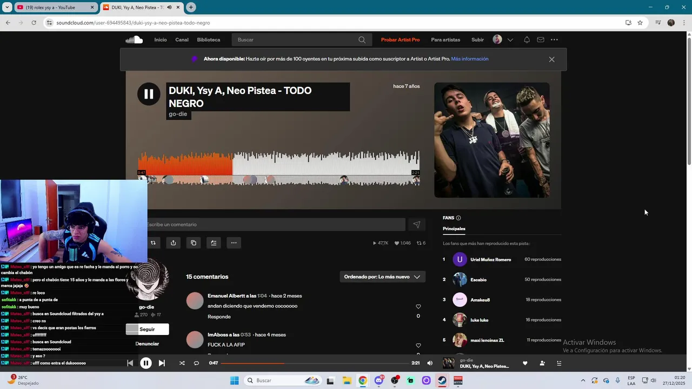Viewport: 692px width, 389px height.
Task: Skip to previous track in player bar
Action: click(130, 363)
